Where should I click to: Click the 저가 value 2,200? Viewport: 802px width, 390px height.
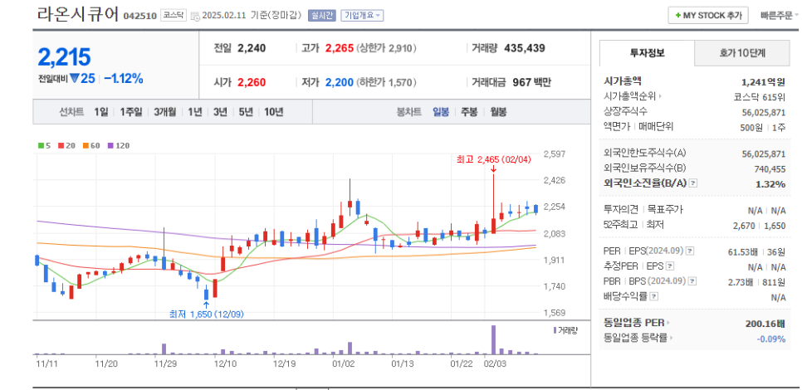pyautogui.click(x=339, y=82)
